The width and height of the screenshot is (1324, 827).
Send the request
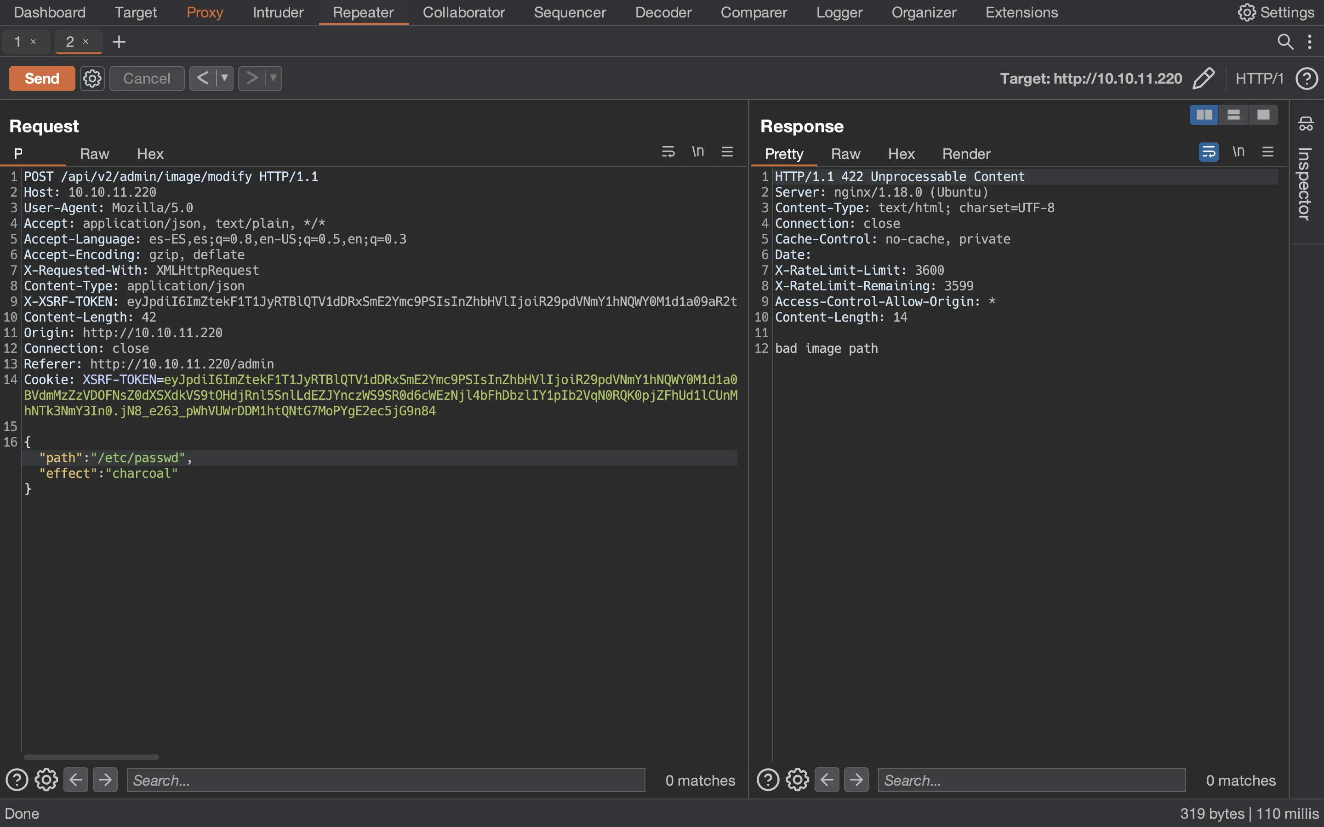[x=42, y=78]
